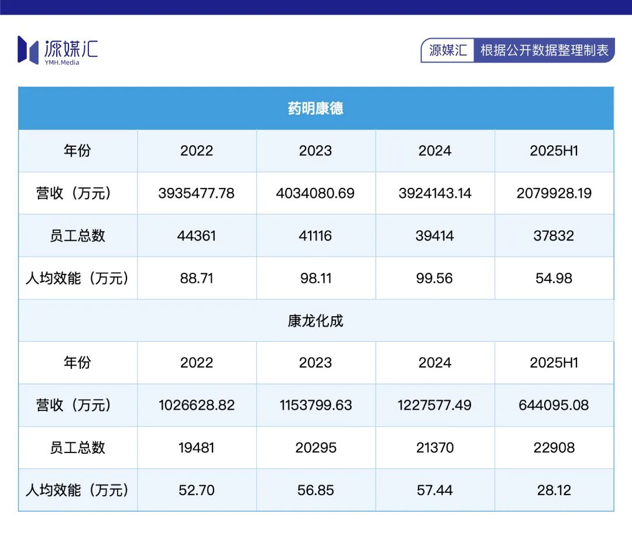The image size is (632, 535).
Task: Click year 2024 header in 药明康德 section
Action: pos(435,151)
